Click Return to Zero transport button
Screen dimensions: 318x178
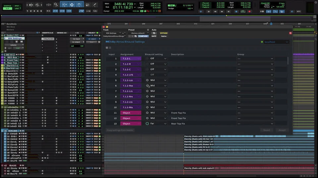tap(208, 12)
